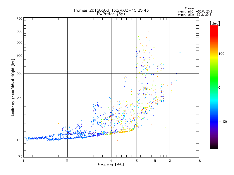Select the 'mean, sd,O: -82.8, 20.2' line
Image resolution: width=234 pixels, height=175 pixels.
[195, 11]
